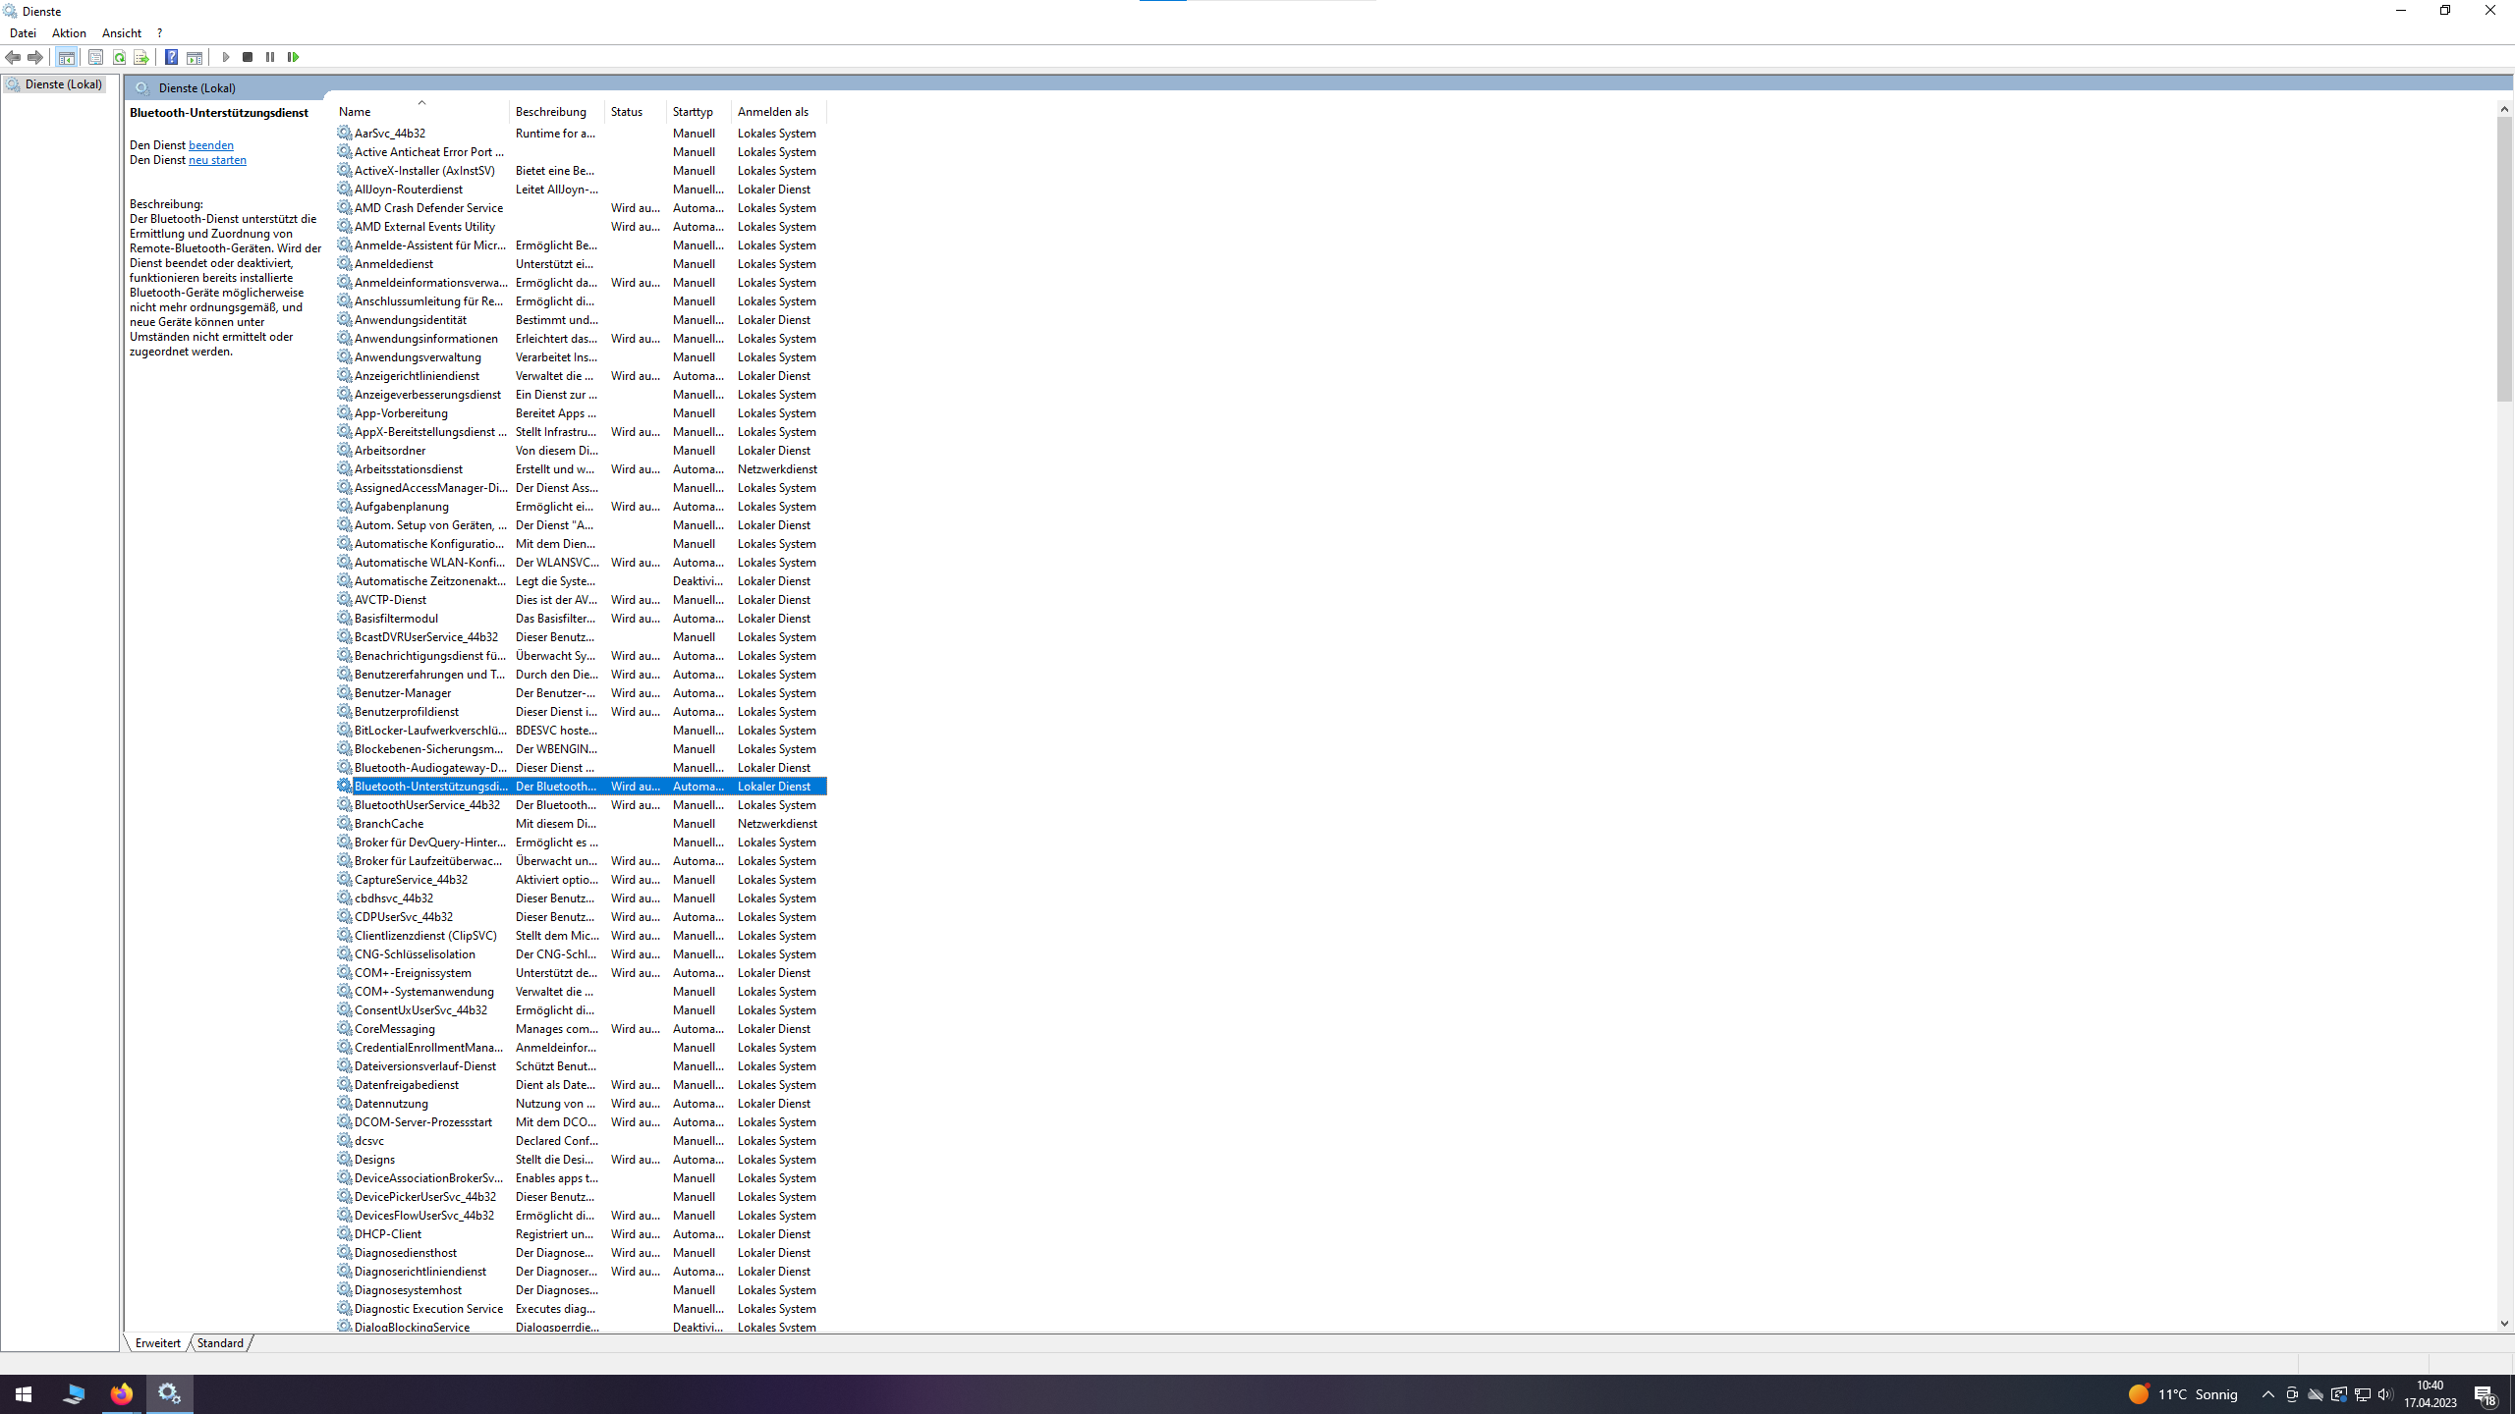Toggle the action pane toolbar icon

[195, 57]
